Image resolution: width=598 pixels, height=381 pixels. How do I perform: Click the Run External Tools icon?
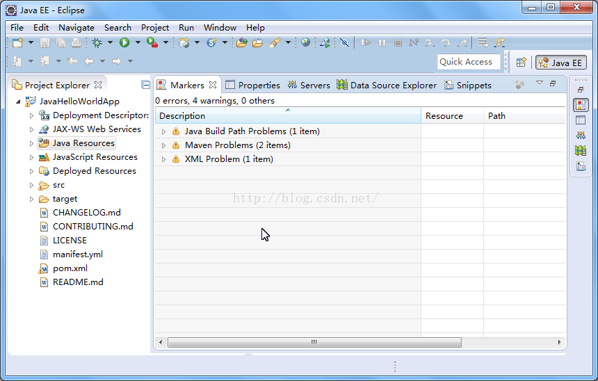[152, 42]
